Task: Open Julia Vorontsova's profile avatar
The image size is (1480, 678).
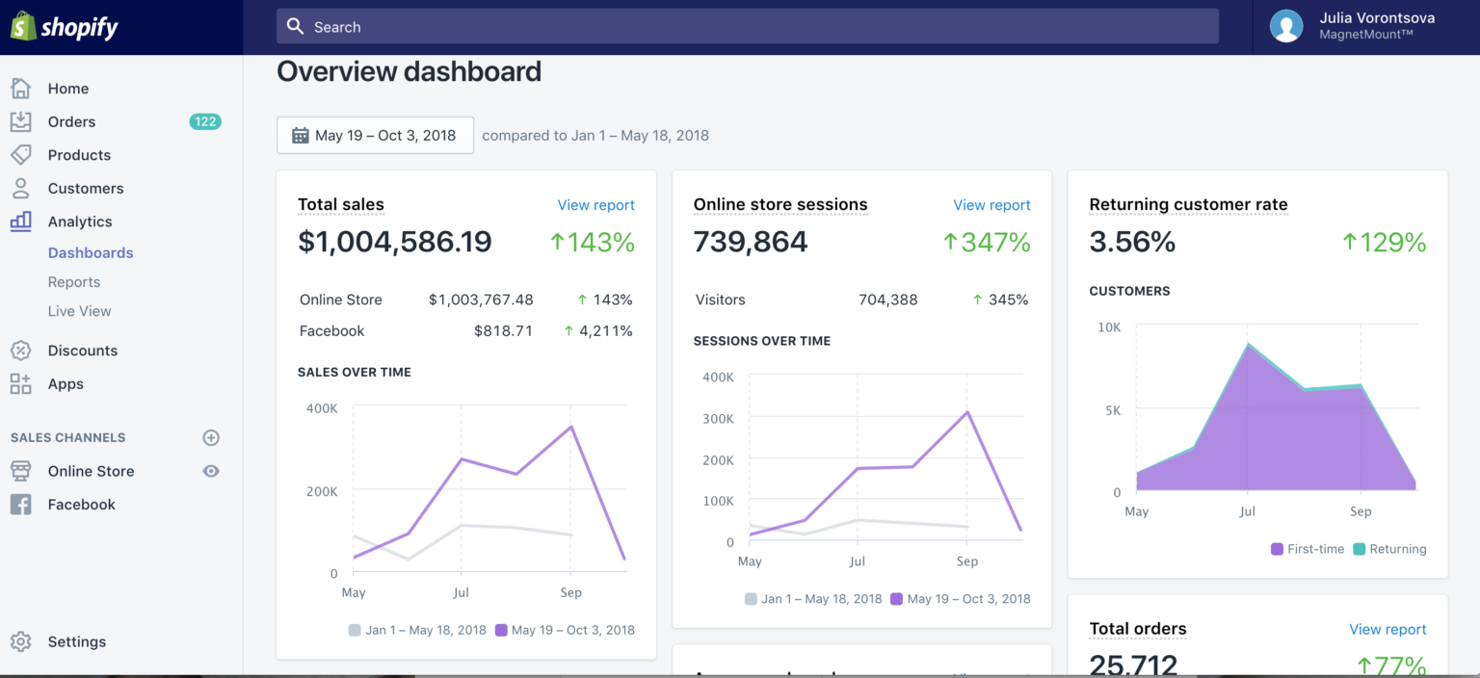Action: [1286, 26]
